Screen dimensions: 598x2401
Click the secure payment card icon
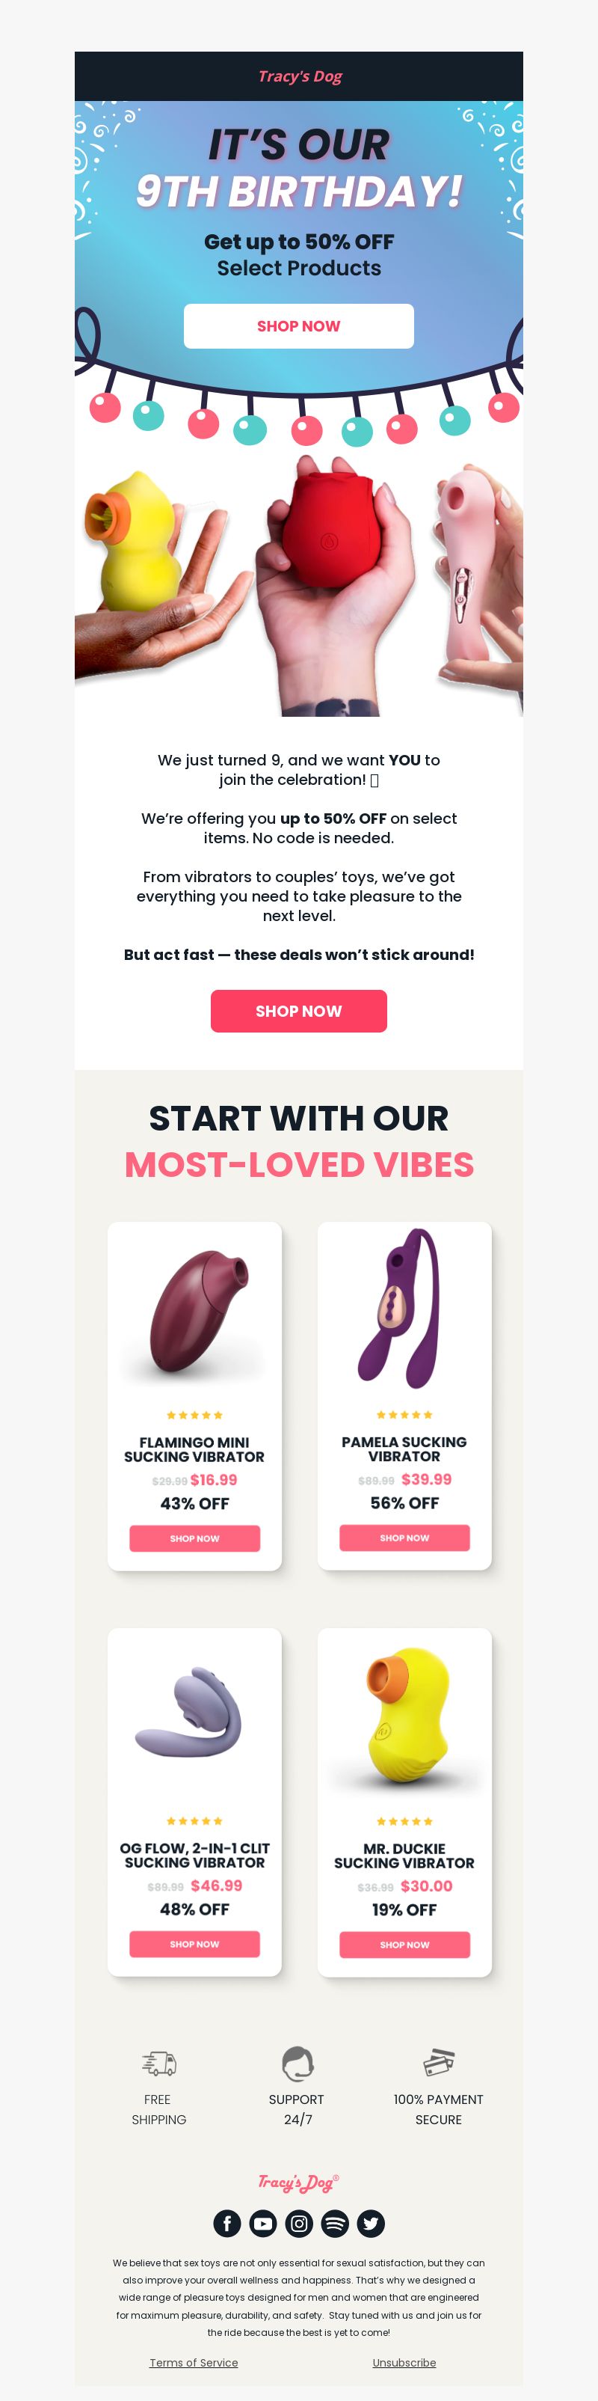(439, 2063)
